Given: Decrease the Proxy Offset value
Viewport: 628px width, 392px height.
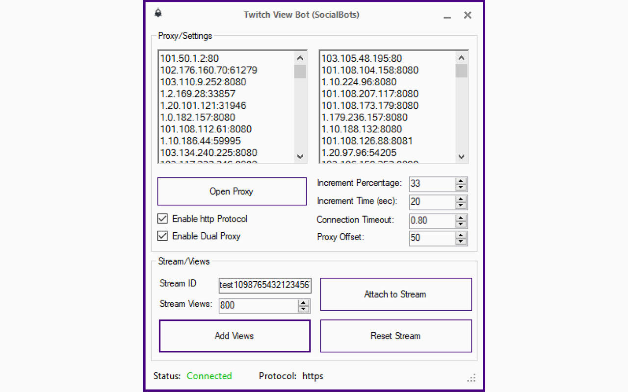Looking at the screenshot, I should tap(460, 242).
